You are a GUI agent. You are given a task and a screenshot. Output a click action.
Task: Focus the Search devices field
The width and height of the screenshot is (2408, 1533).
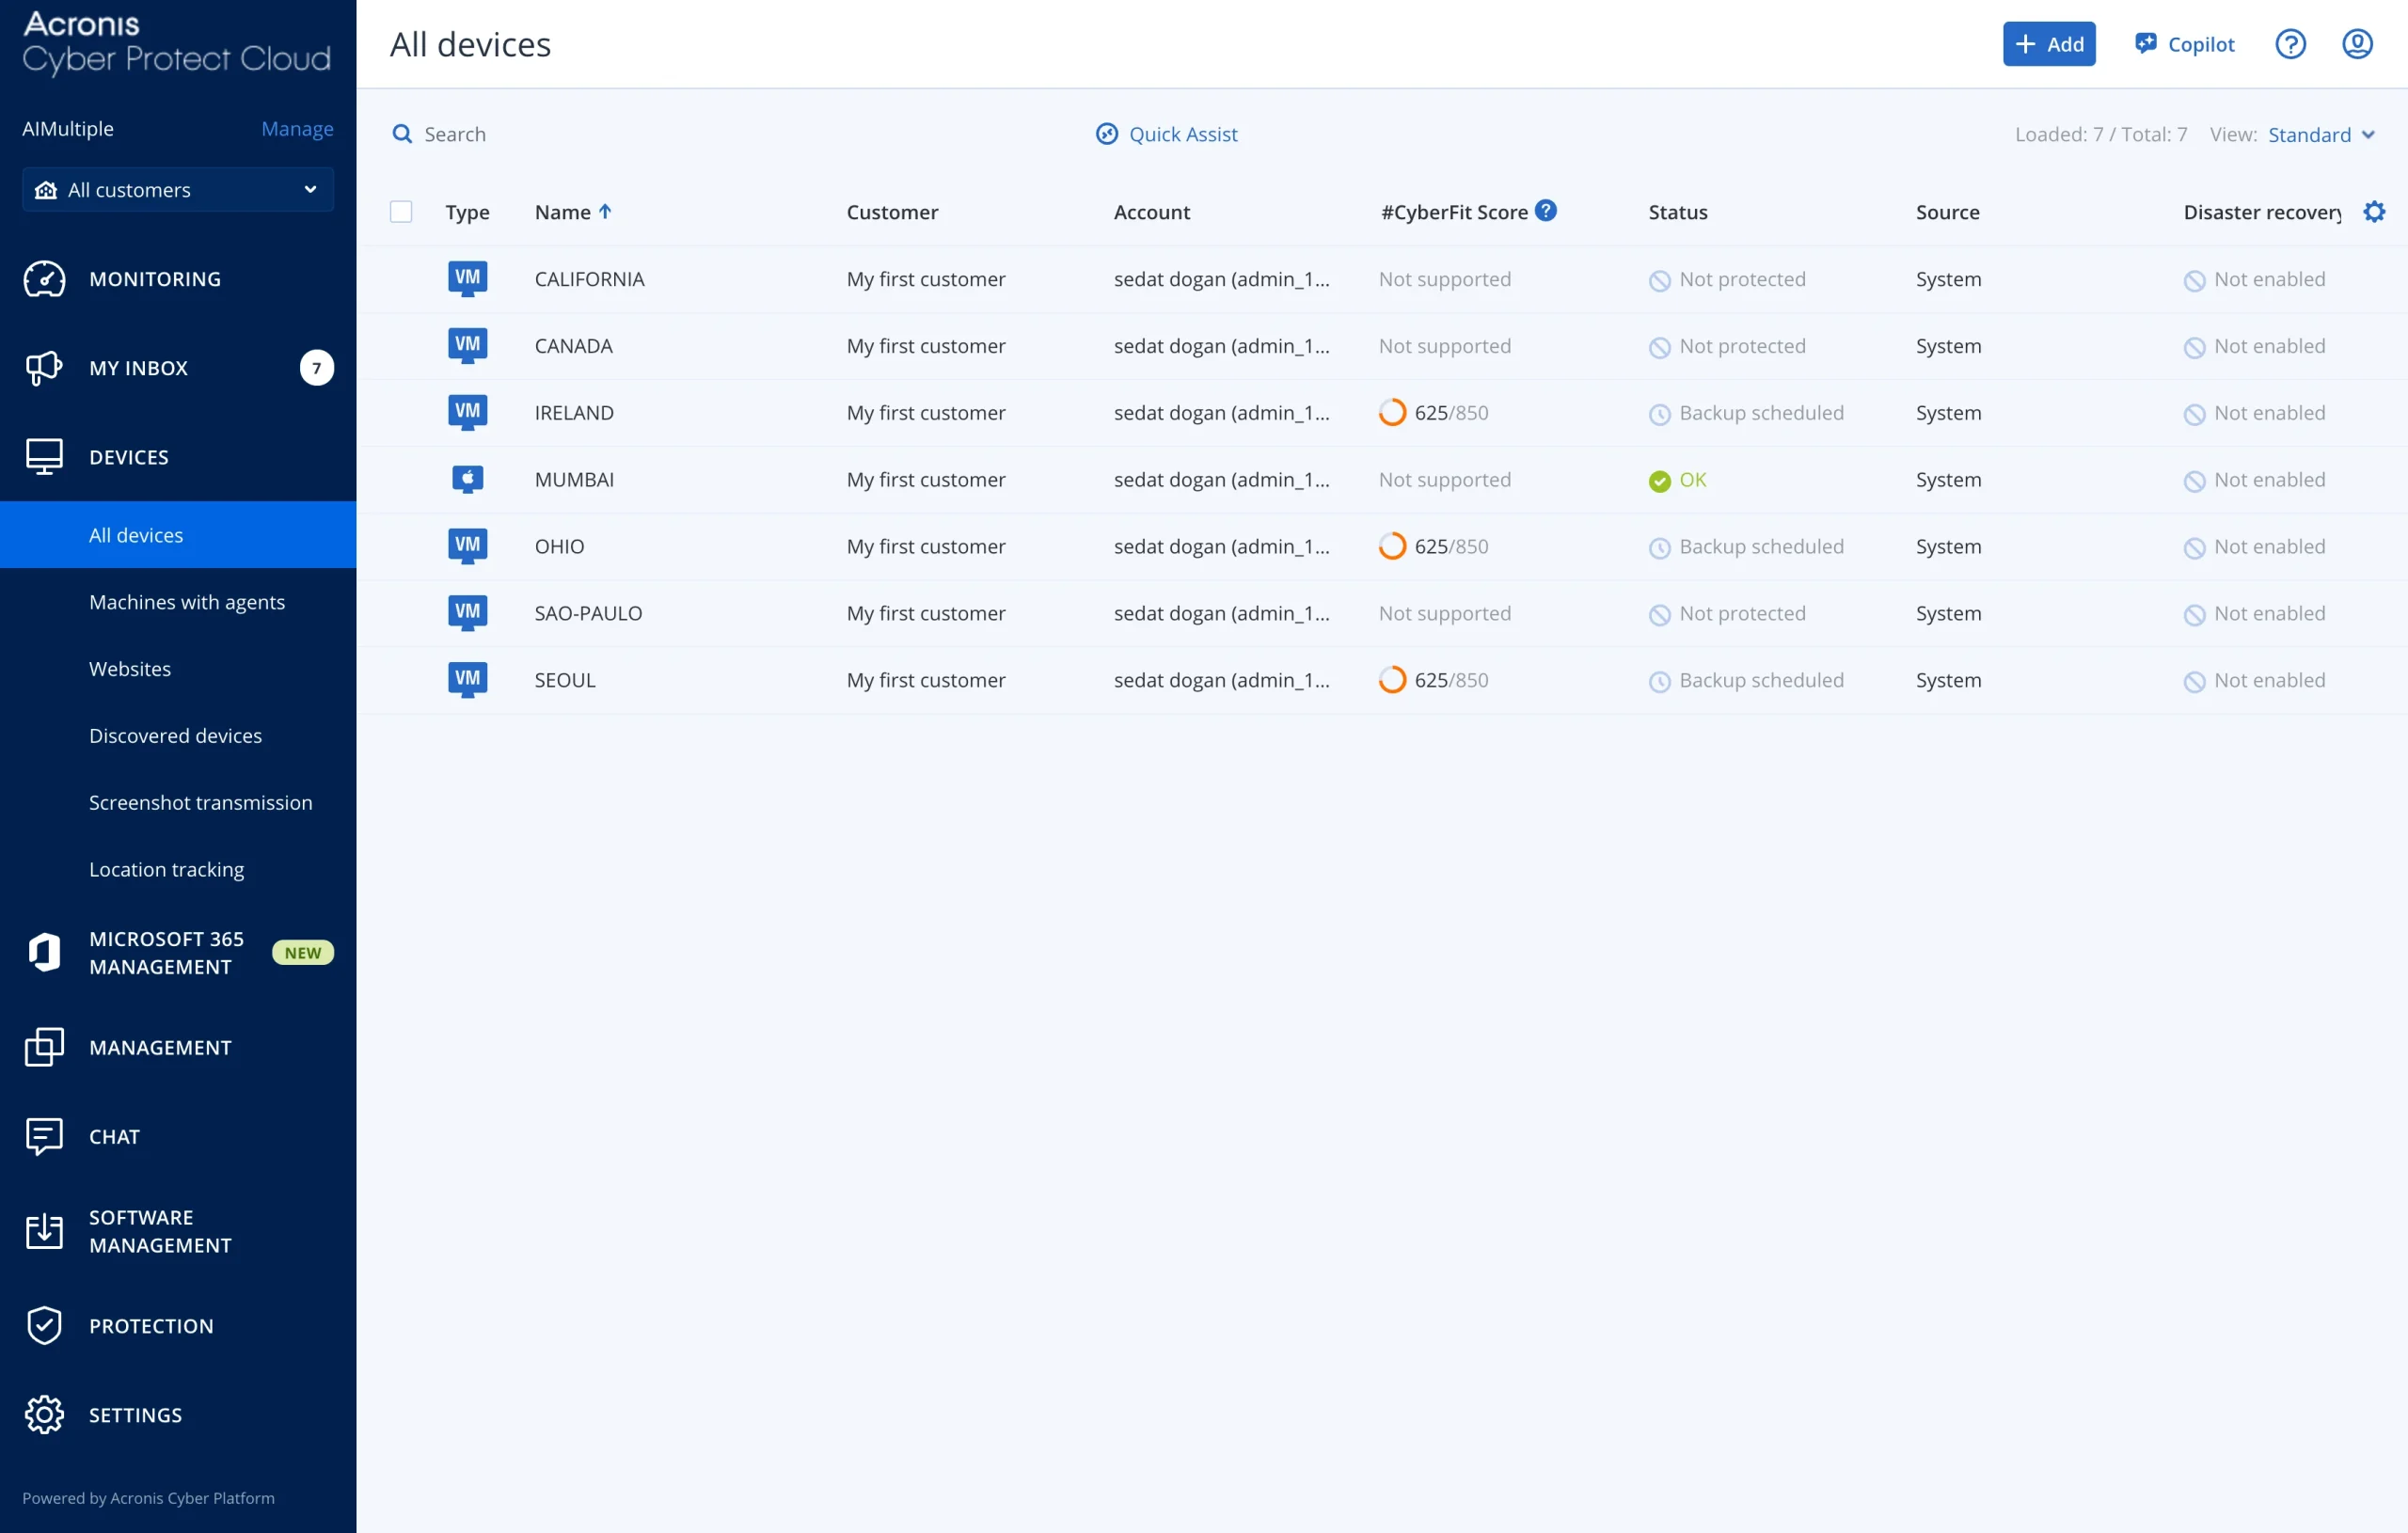pyautogui.click(x=455, y=134)
